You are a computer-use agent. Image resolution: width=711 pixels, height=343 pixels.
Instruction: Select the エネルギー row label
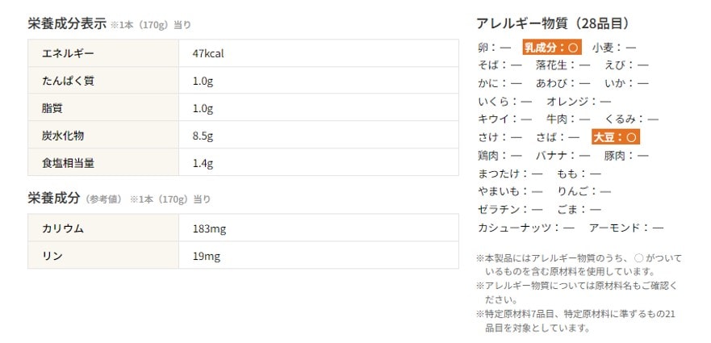click(68, 53)
